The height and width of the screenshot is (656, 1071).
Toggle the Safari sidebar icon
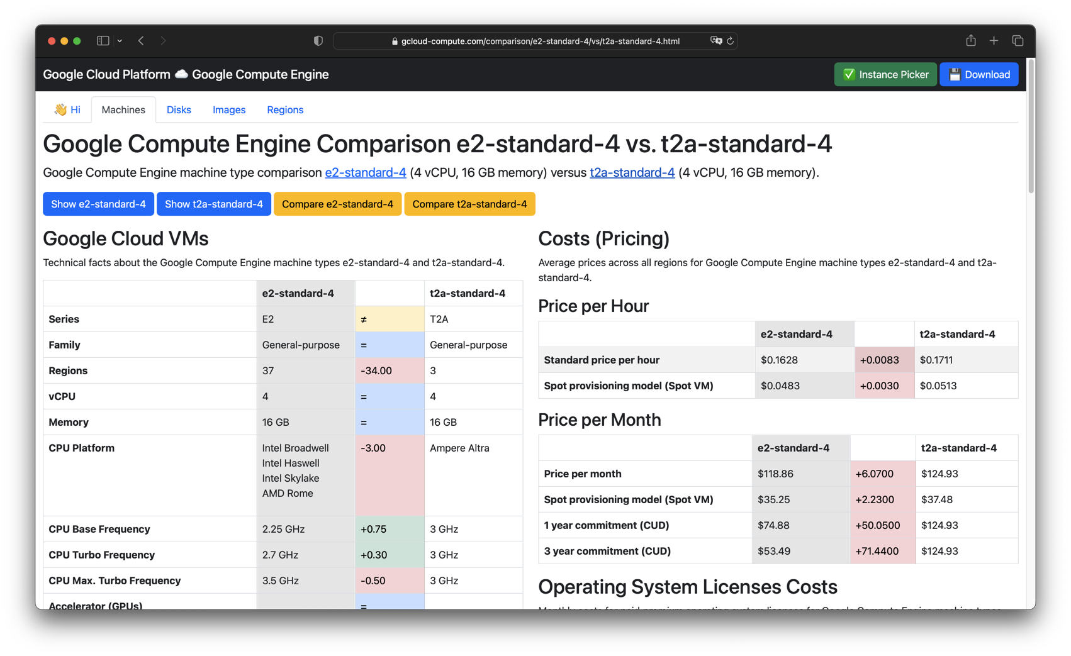(x=103, y=41)
